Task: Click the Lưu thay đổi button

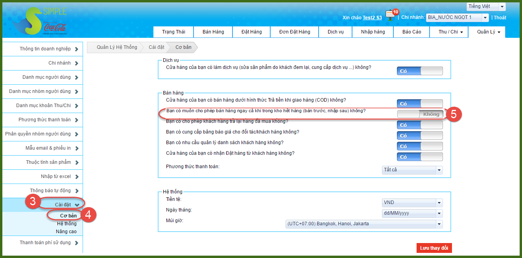Action: pos(434,248)
